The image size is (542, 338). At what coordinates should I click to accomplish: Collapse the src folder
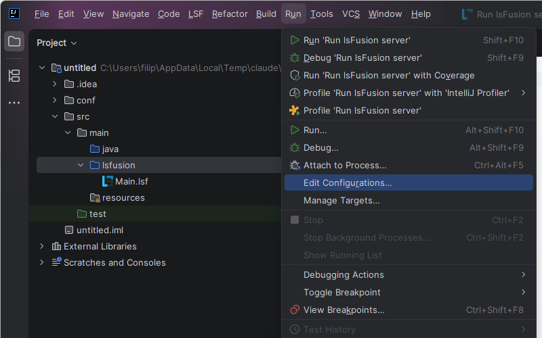55,116
